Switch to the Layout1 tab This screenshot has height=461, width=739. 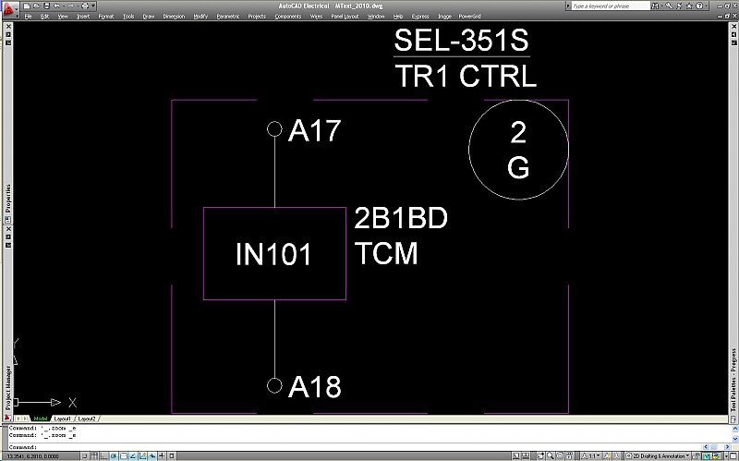point(62,419)
